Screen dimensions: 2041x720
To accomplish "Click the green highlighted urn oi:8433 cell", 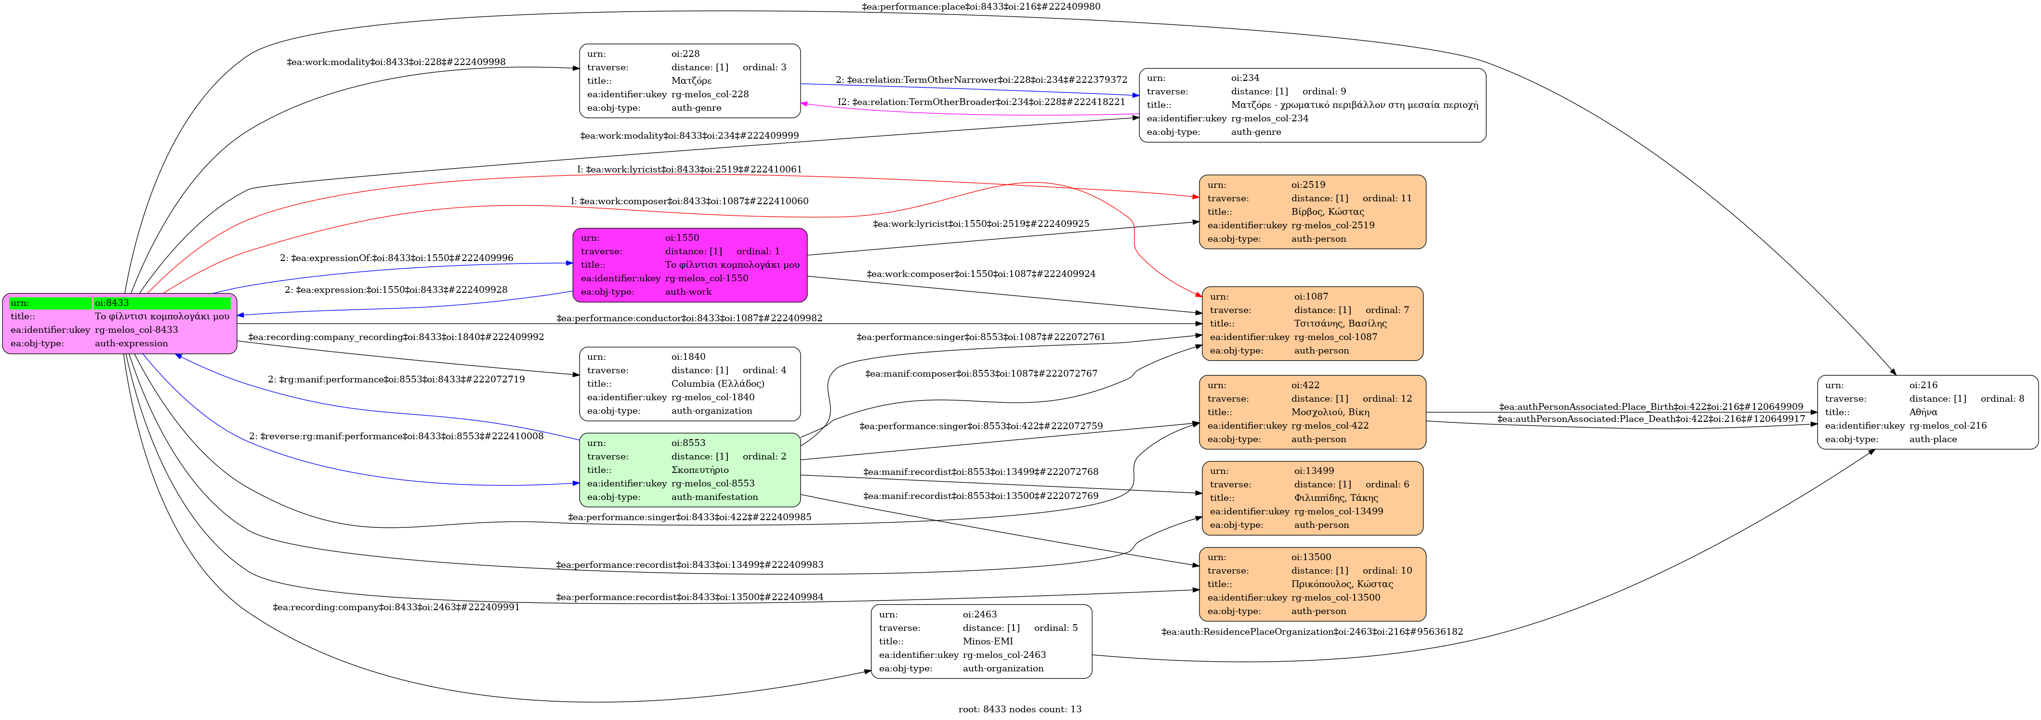I will (162, 303).
